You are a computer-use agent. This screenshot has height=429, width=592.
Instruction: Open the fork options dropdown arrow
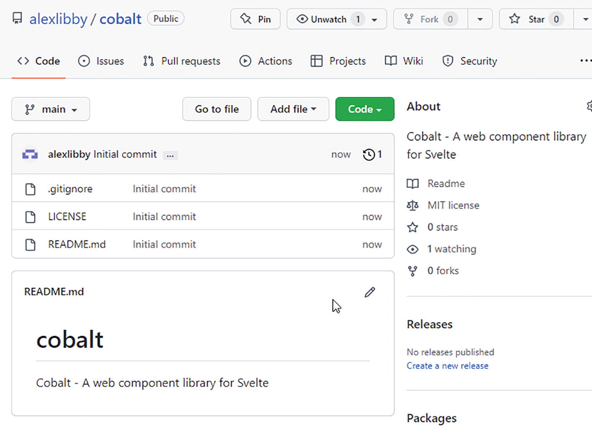point(480,19)
